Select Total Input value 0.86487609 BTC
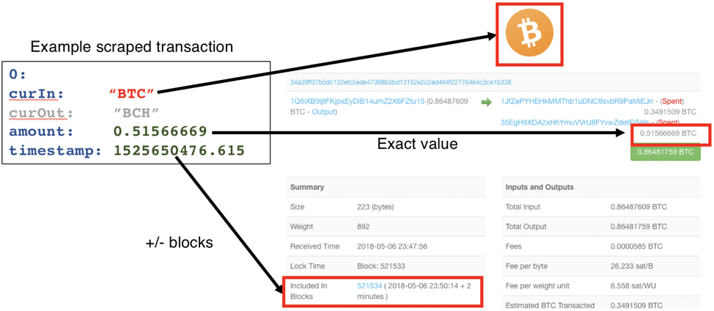714x311 pixels. [x=638, y=207]
